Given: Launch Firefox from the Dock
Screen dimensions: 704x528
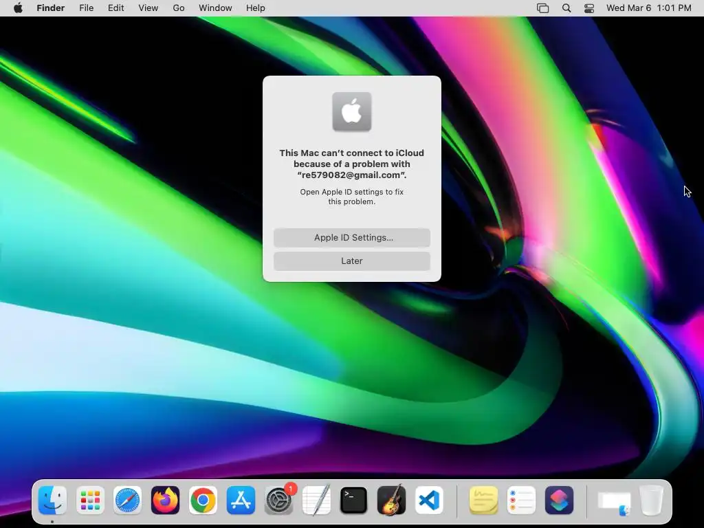Looking at the screenshot, I should pos(165,500).
